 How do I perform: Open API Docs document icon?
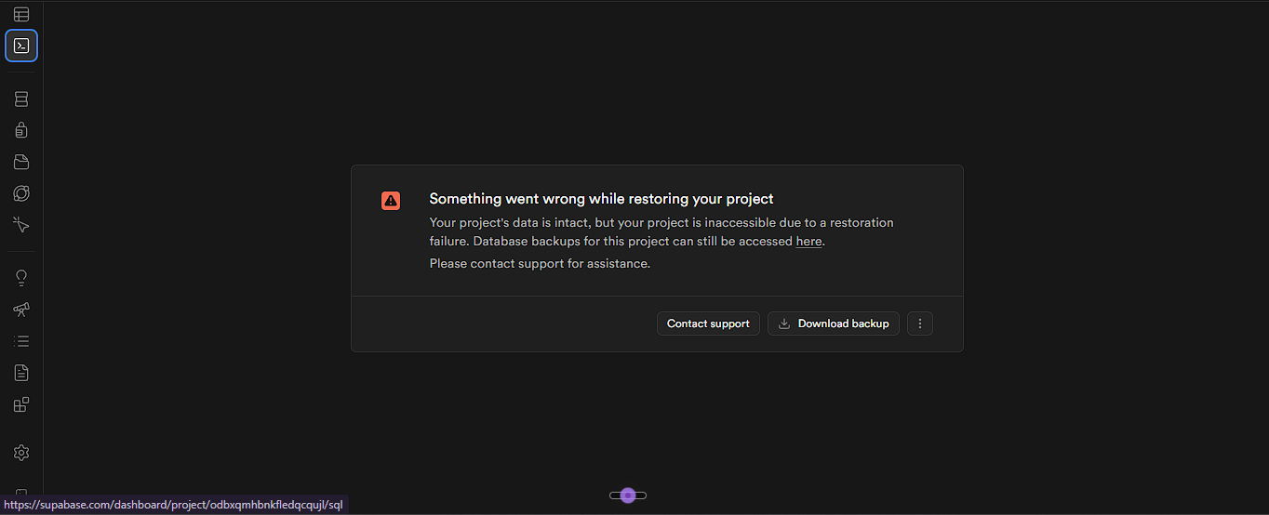click(21, 373)
